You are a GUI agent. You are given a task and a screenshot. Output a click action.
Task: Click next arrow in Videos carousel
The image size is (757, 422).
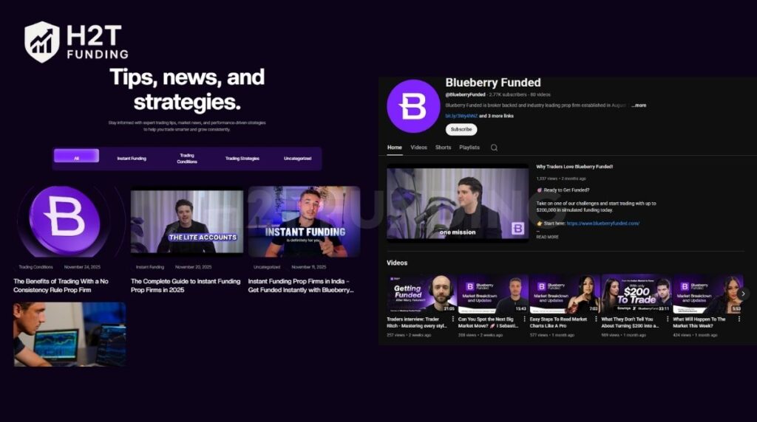744,294
